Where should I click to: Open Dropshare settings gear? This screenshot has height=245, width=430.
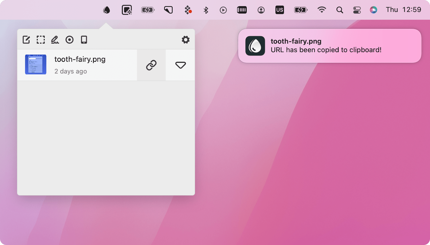coord(185,40)
